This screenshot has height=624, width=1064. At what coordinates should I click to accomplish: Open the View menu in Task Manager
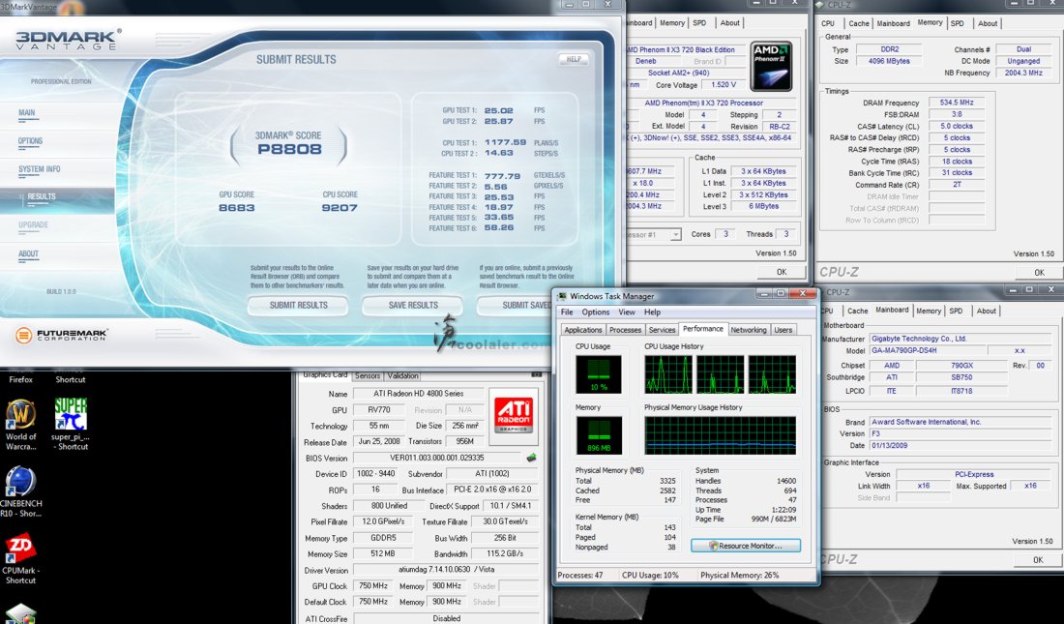[627, 312]
